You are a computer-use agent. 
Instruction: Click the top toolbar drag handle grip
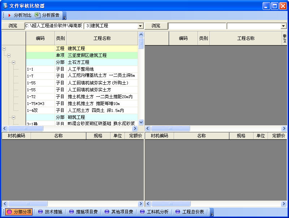click(x=4, y=15)
